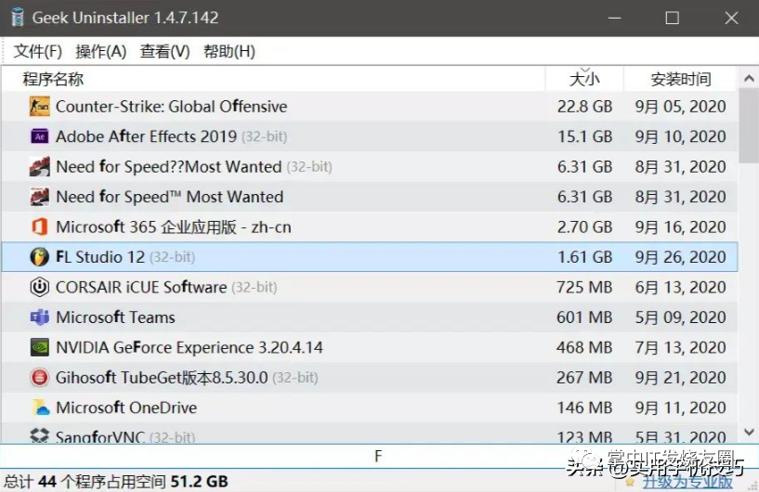The height and width of the screenshot is (492, 759).
Task: Click the Counter-Strike: Global Offensive icon
Action: (x=39, y=107)
